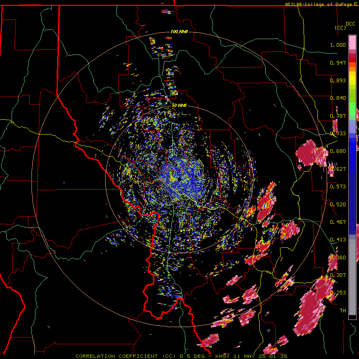The image size is (359, 359).
Task: Click the radar site at the rings' center
Action: click(179, 179)
